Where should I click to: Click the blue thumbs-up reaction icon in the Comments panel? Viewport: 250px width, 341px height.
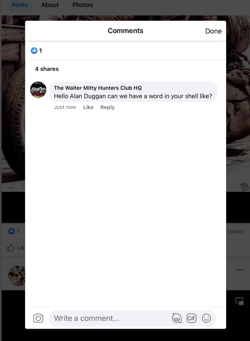click(34, 50)
